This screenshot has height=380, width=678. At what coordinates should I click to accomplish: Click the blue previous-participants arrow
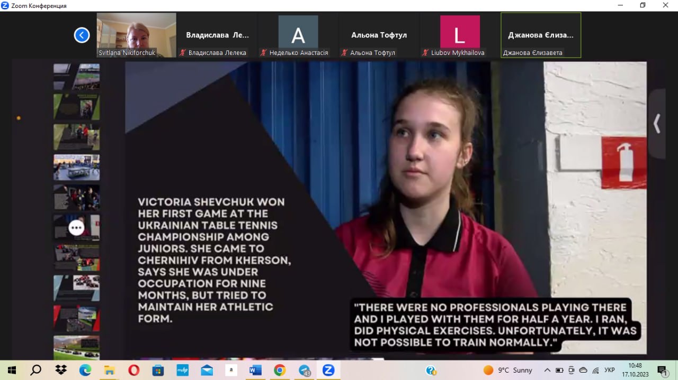pyautogui.click(x=82, y=35)
